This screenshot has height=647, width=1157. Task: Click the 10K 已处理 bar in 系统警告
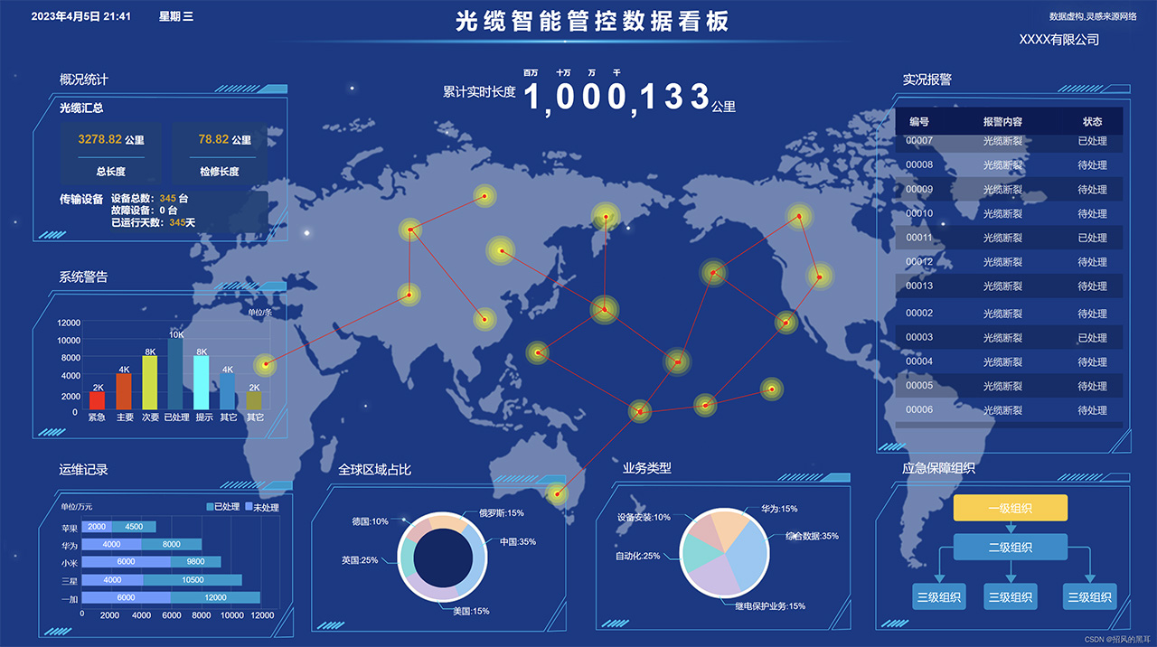tap(175, 374)
